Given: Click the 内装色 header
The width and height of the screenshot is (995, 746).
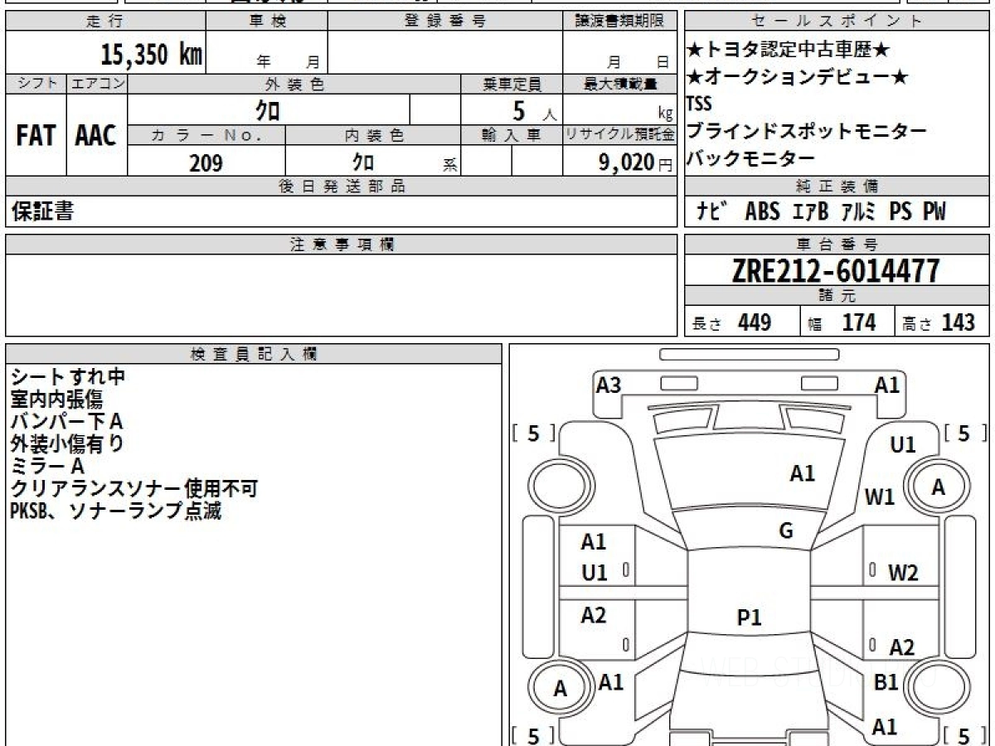Looking at the screenshot, I should click(373, 135).
